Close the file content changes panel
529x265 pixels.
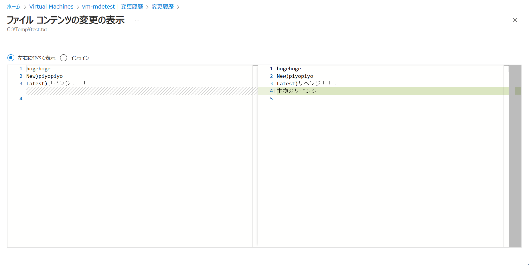(515, 20)
